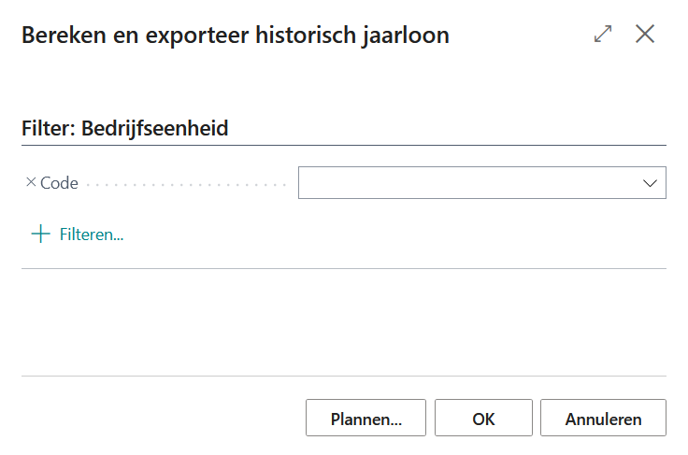Click empty area below the filter section
688x455 pixels.
point(343,322)
